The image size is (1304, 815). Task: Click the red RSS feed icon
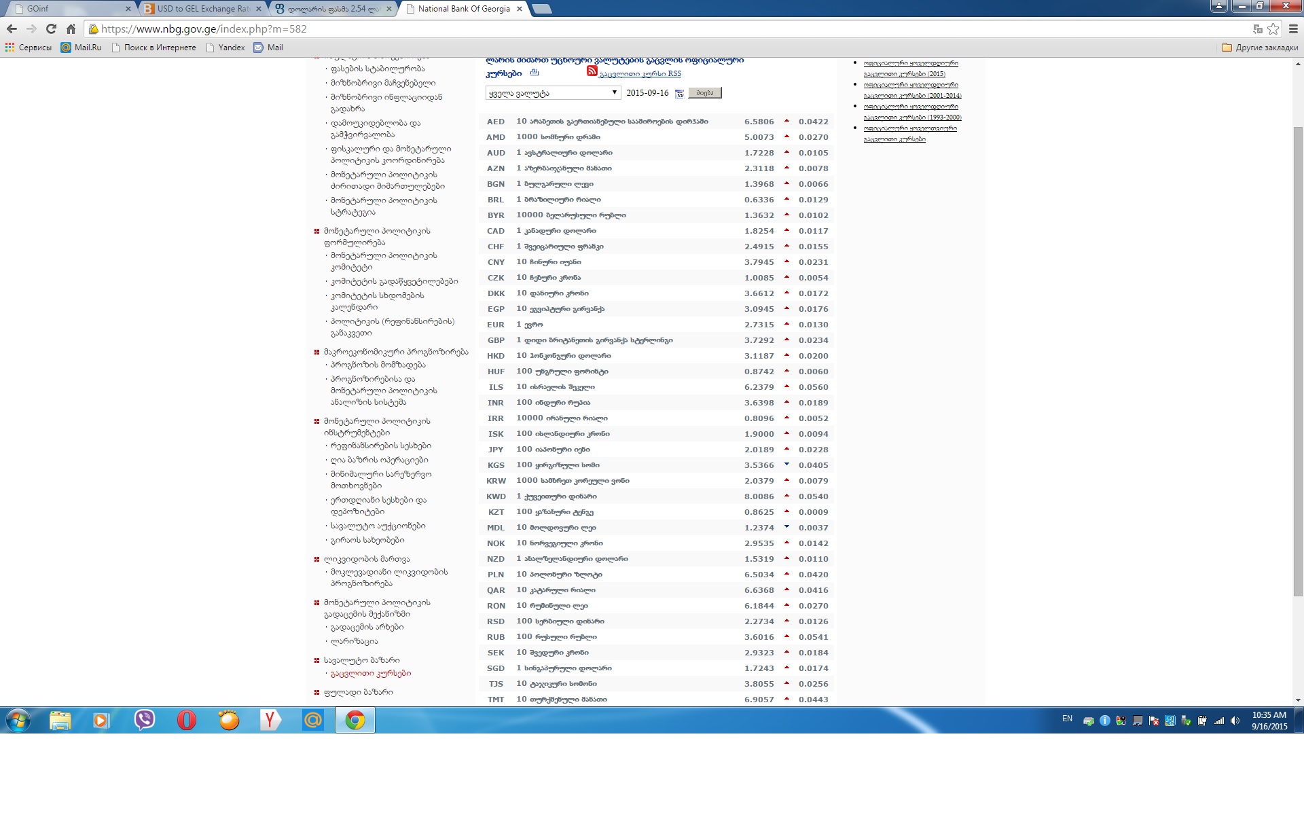click(592, 71)
